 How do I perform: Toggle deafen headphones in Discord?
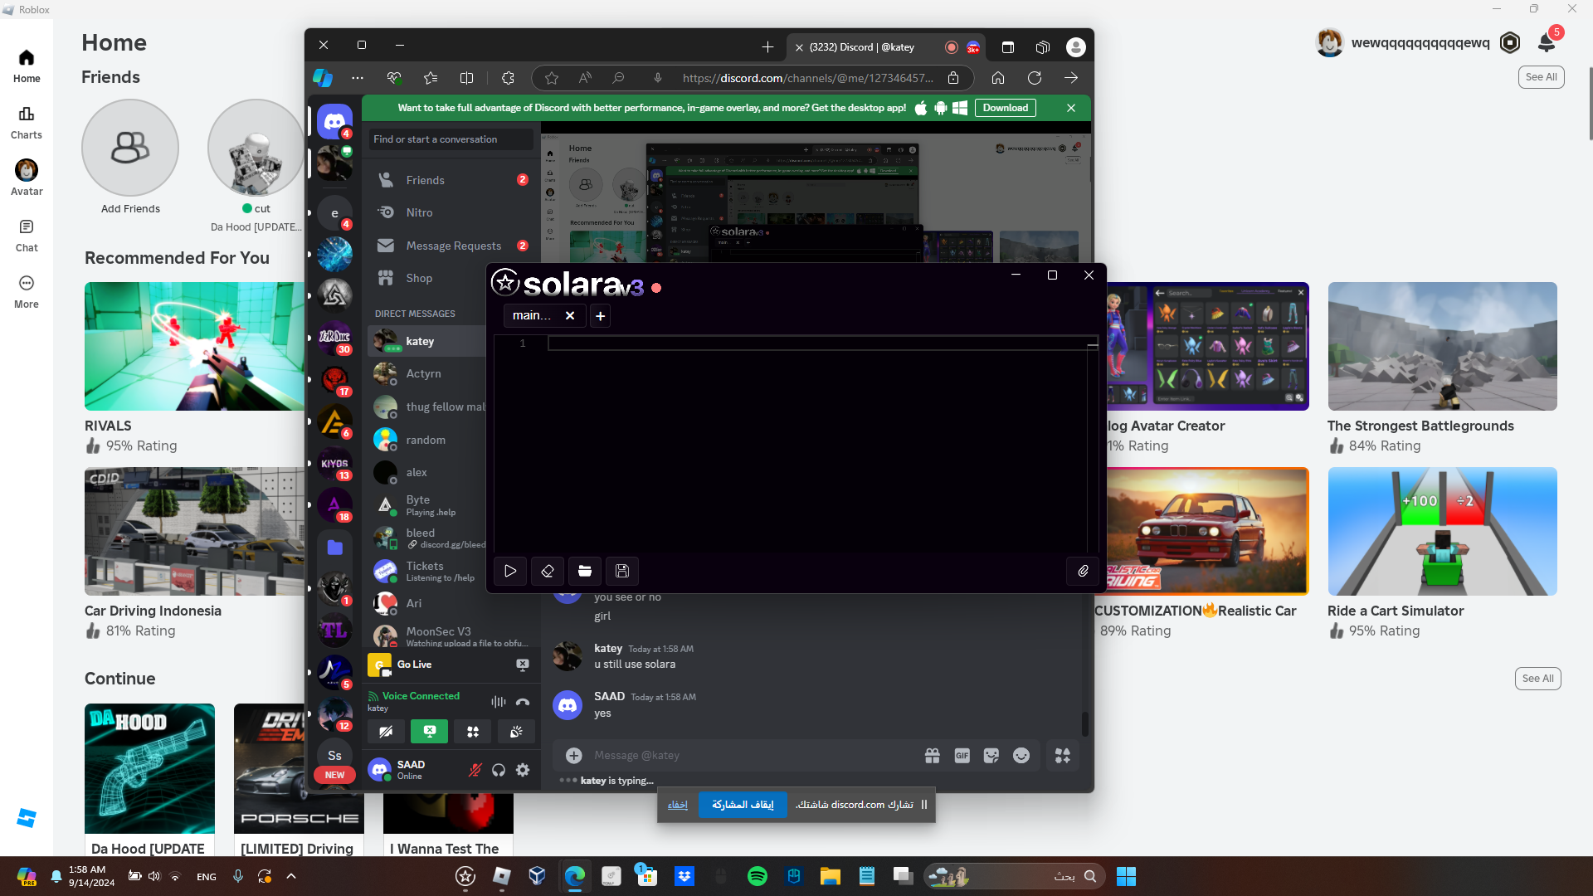tap(499, 770)
